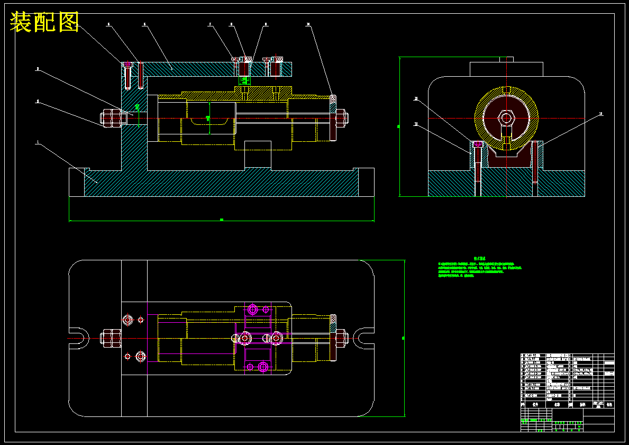Image resolution: width=629 pixels, height=445 pixels.
Task: Click the yellow hatched ring in side view
Action: (506, 118)
